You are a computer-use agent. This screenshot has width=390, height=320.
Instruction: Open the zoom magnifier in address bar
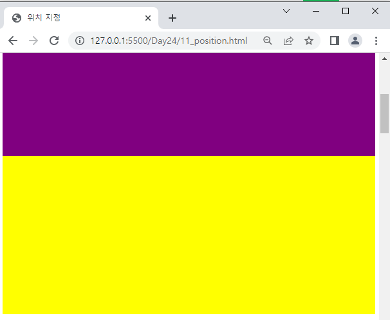point(267,41)
